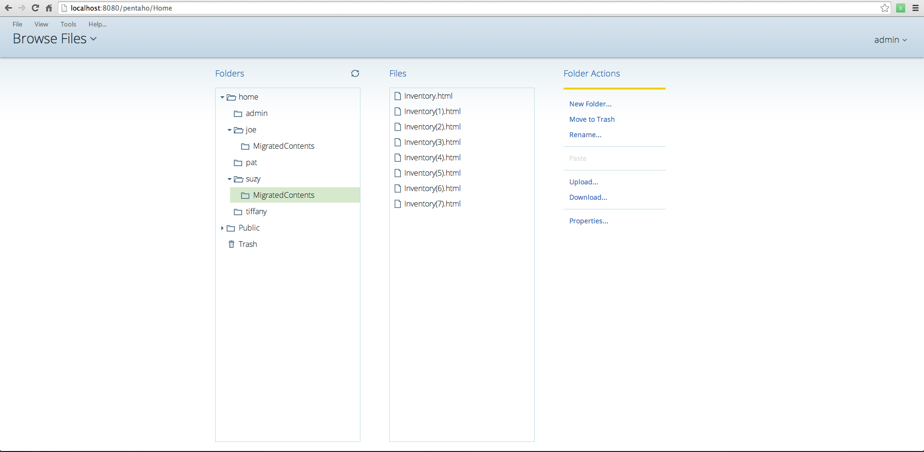The image size is (924, 452).
Task: Select the Trash label in tree
Action: pyautogui.click(x=248, y=244)
